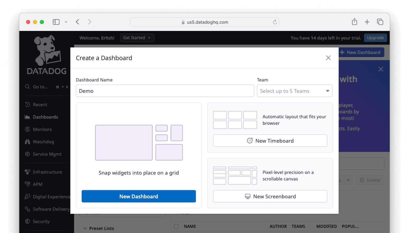409x233 pixels.
Task: Click the Infrastructure icon
Action: coord(27,172)
